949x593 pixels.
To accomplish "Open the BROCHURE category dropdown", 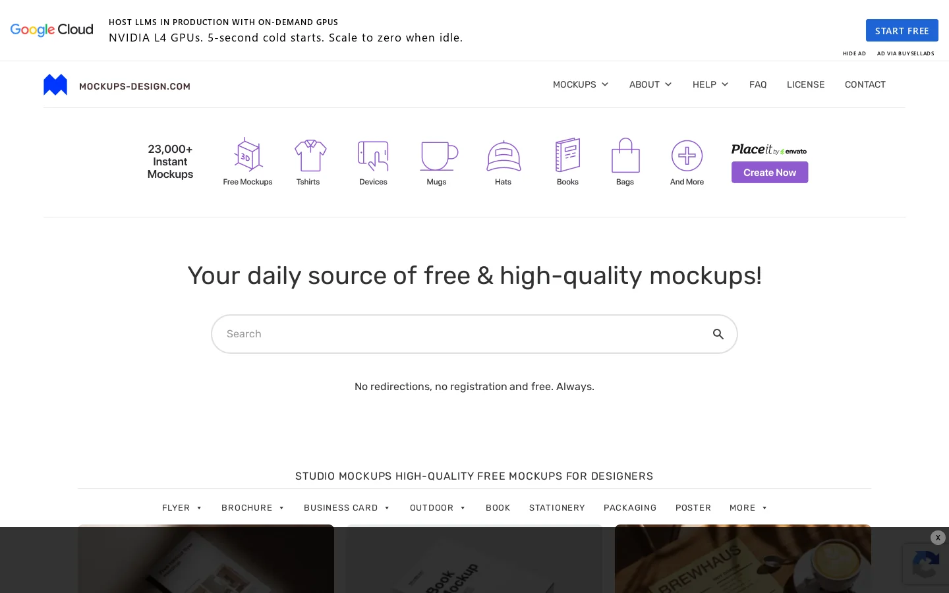I will coord(253,507).
